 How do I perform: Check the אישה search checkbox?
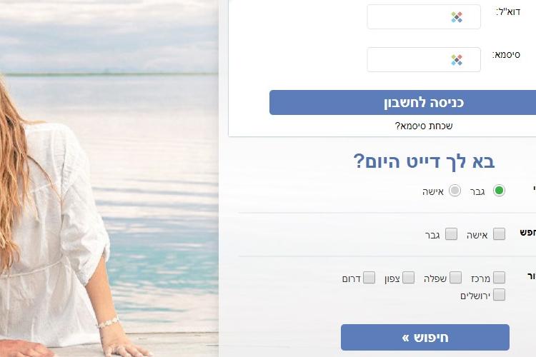point(499,234)
